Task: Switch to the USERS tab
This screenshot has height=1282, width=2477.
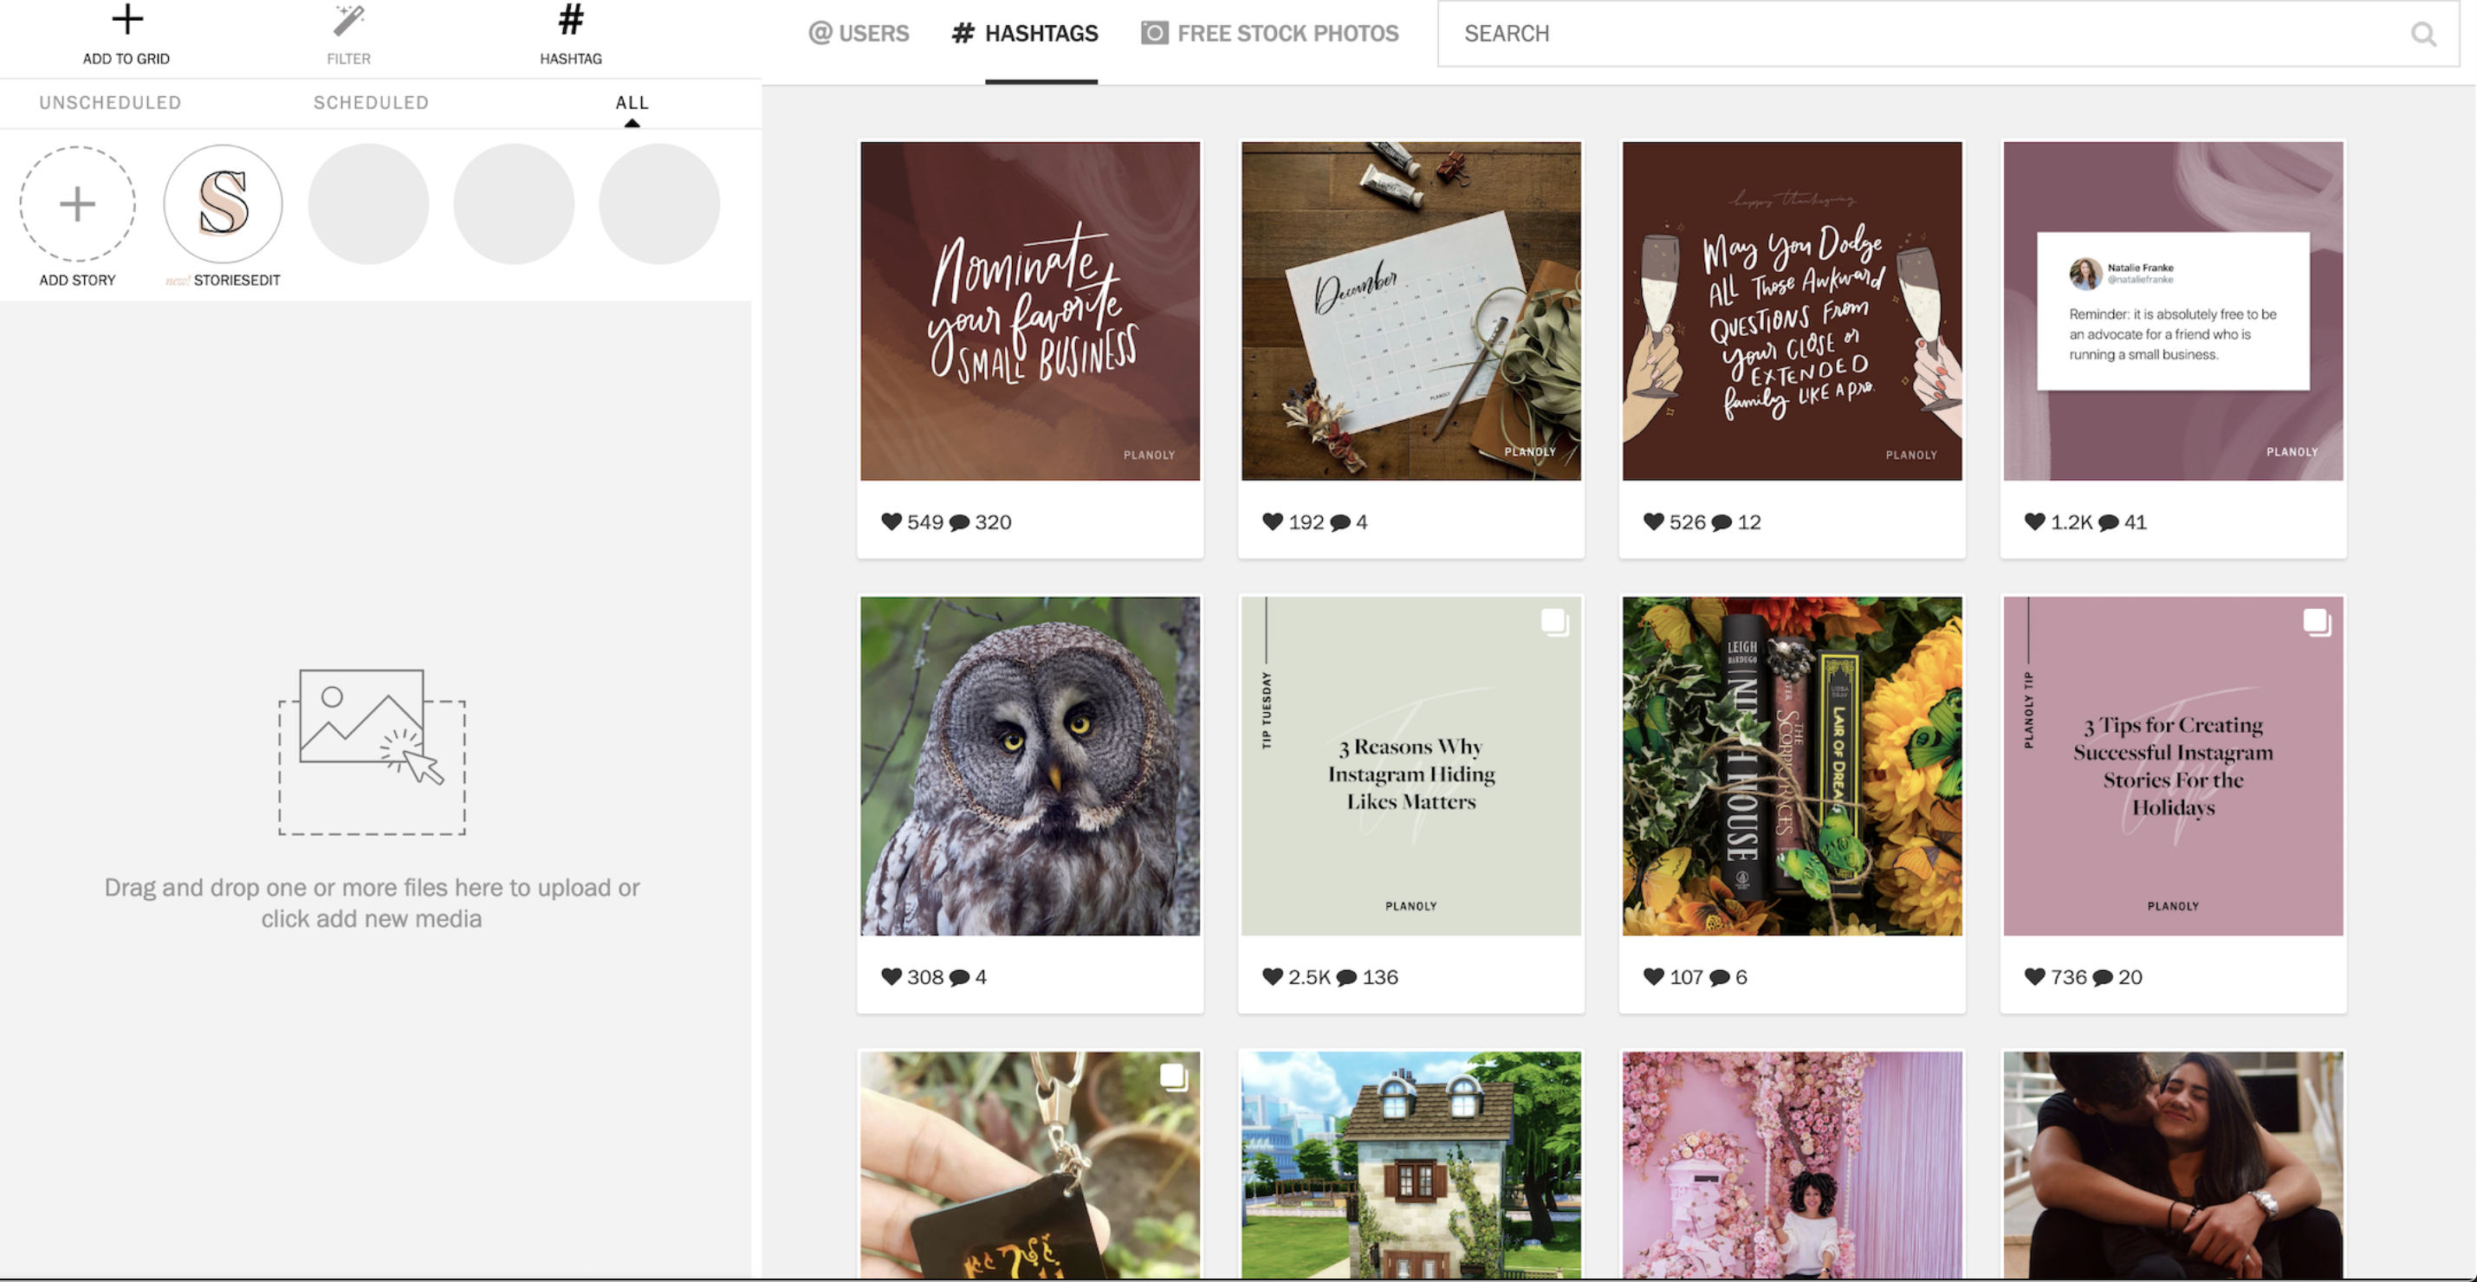Action: coord(862,31)
